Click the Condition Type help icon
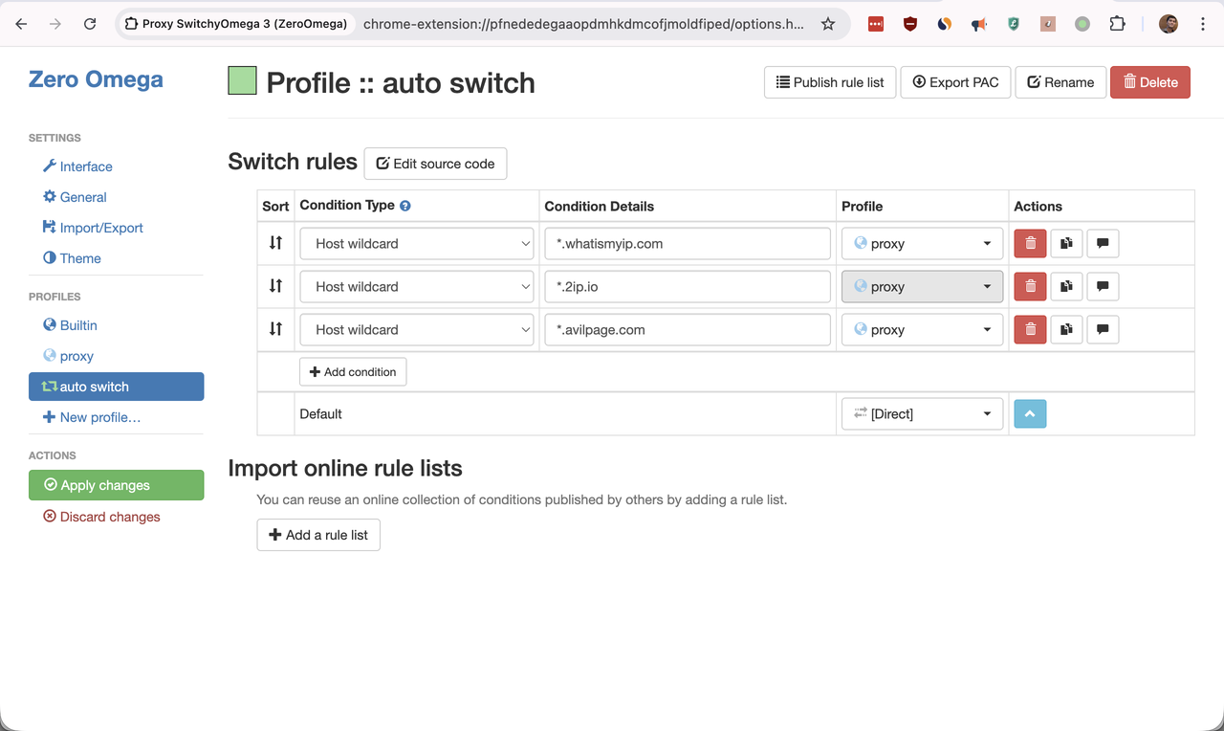Image resolution: width=1224 pixels, height=731 pixels. coord(405,206)
